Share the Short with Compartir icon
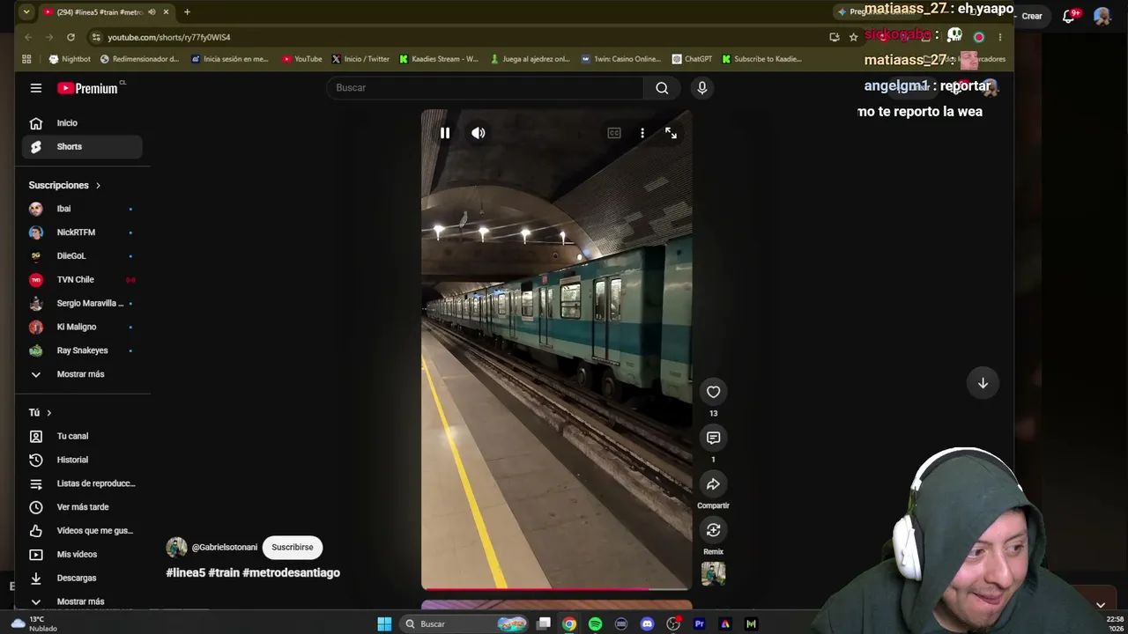The width and height of the screenshot is (1128, 634). click(x=714, y=484)
